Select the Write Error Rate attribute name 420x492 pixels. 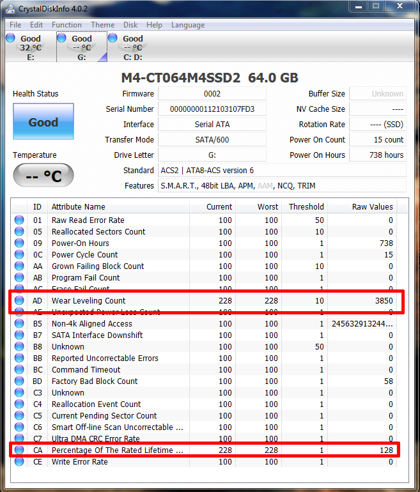(x=80, y=461)
